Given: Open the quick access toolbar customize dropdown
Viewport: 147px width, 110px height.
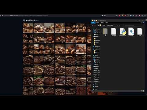Looking at the screenshot, I should click(x=98, y=20).
